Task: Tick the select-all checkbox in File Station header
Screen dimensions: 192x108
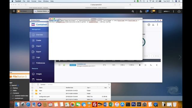Action: click(x=32, y=88)
